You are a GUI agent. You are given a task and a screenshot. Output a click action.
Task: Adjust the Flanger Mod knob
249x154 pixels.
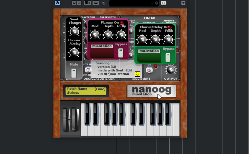coord(94,35)
